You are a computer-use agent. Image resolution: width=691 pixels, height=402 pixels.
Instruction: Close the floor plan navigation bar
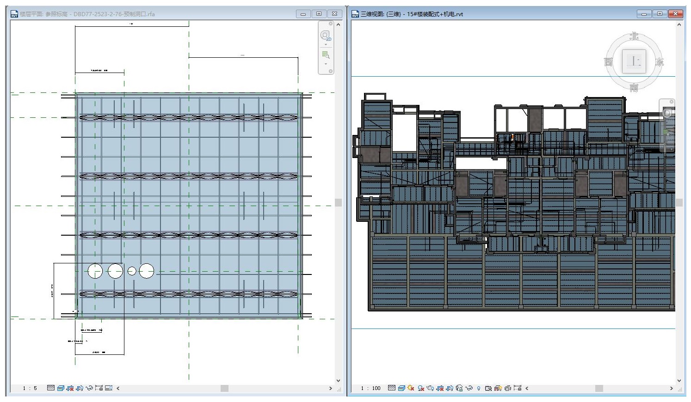(x=330, y=24)
